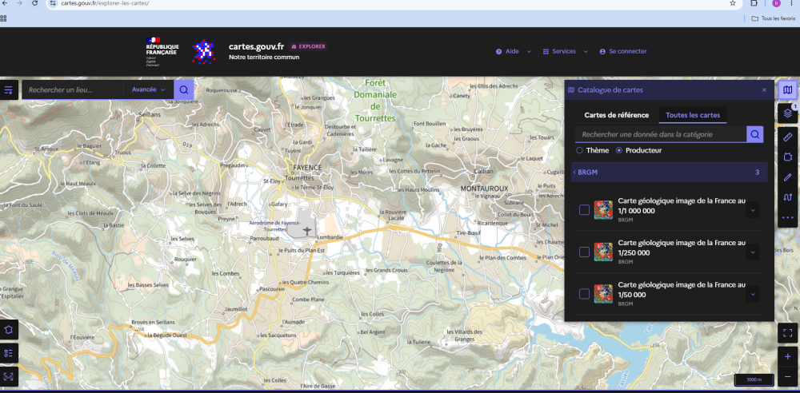Open the Avancée search dropdown
The image size is (800, 393).
point(149,90)
